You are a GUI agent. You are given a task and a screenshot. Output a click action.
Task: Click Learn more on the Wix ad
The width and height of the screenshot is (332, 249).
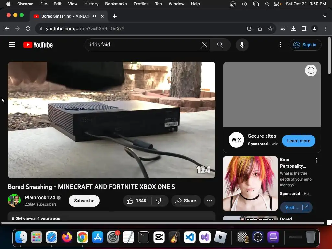pos(299,141)
